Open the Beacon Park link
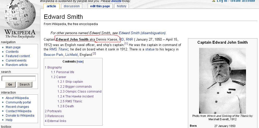 [53, 55]
